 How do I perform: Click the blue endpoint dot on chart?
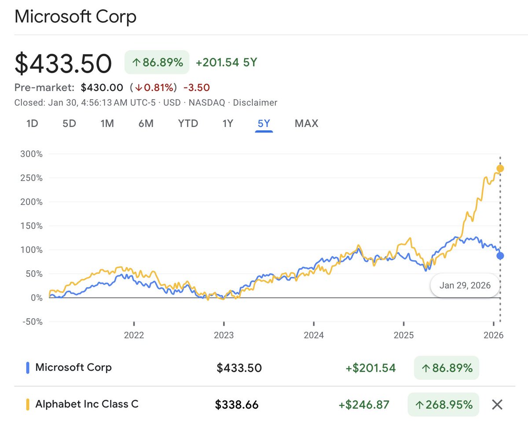point(500,256)
